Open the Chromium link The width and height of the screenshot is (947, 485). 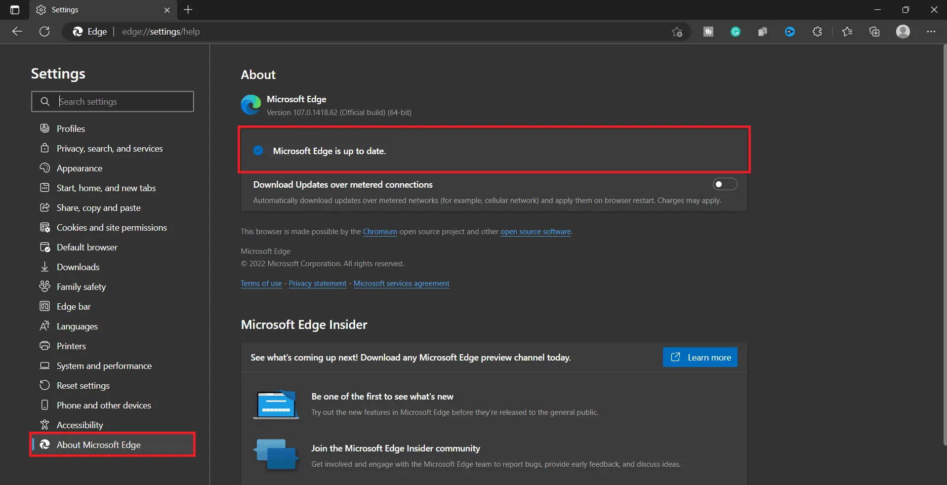(380, 232)
